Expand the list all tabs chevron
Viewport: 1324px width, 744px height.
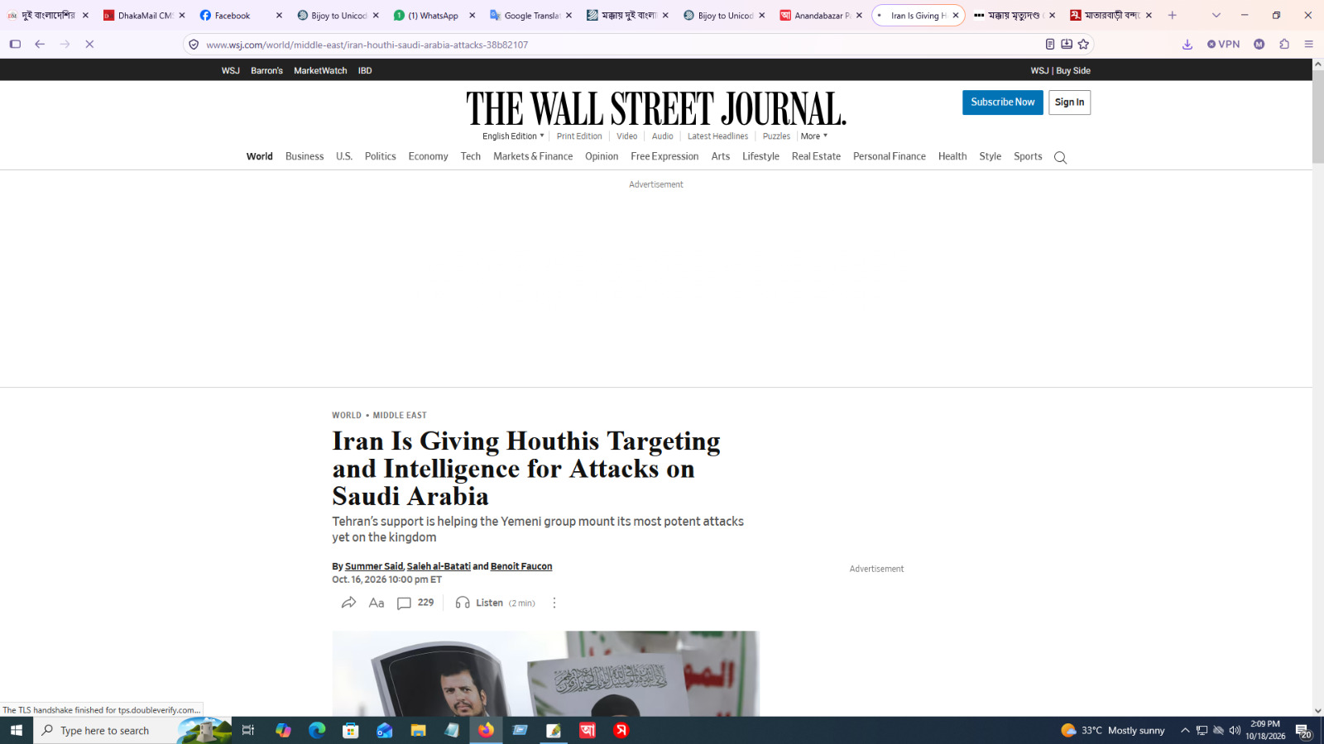click(x=1216, y=15)
